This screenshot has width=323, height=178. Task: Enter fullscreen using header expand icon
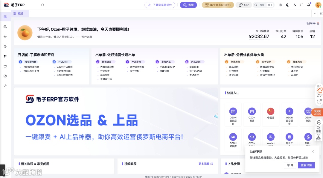click(302, 5)
